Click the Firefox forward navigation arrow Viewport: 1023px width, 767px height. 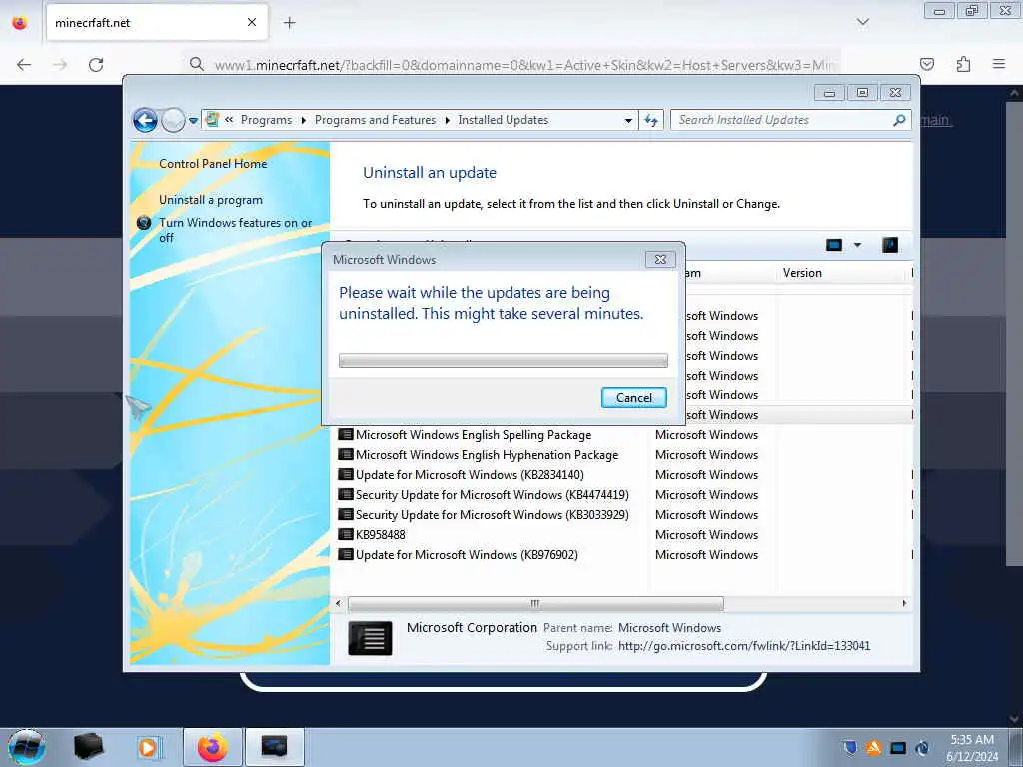pos(60,65)
